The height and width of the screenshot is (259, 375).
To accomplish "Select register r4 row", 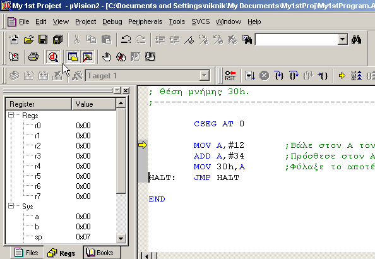I will pyautogui.click(x=61, y=166).
